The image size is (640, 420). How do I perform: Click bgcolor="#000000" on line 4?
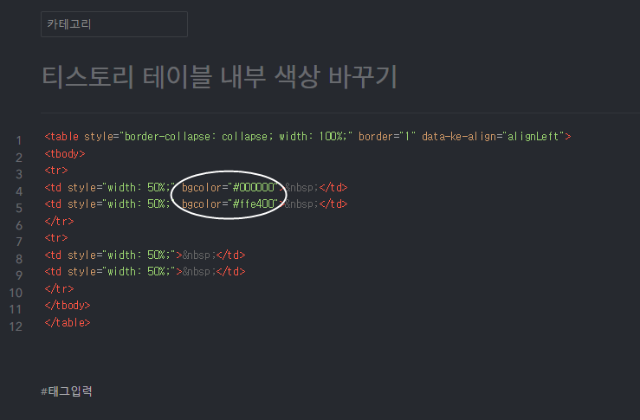pyautogui.click(x=229, y=187)
